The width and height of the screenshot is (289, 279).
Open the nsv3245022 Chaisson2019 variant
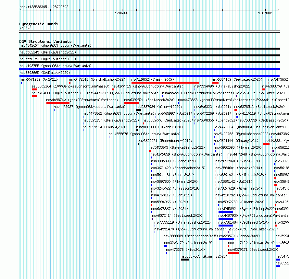tap(175, 188)
